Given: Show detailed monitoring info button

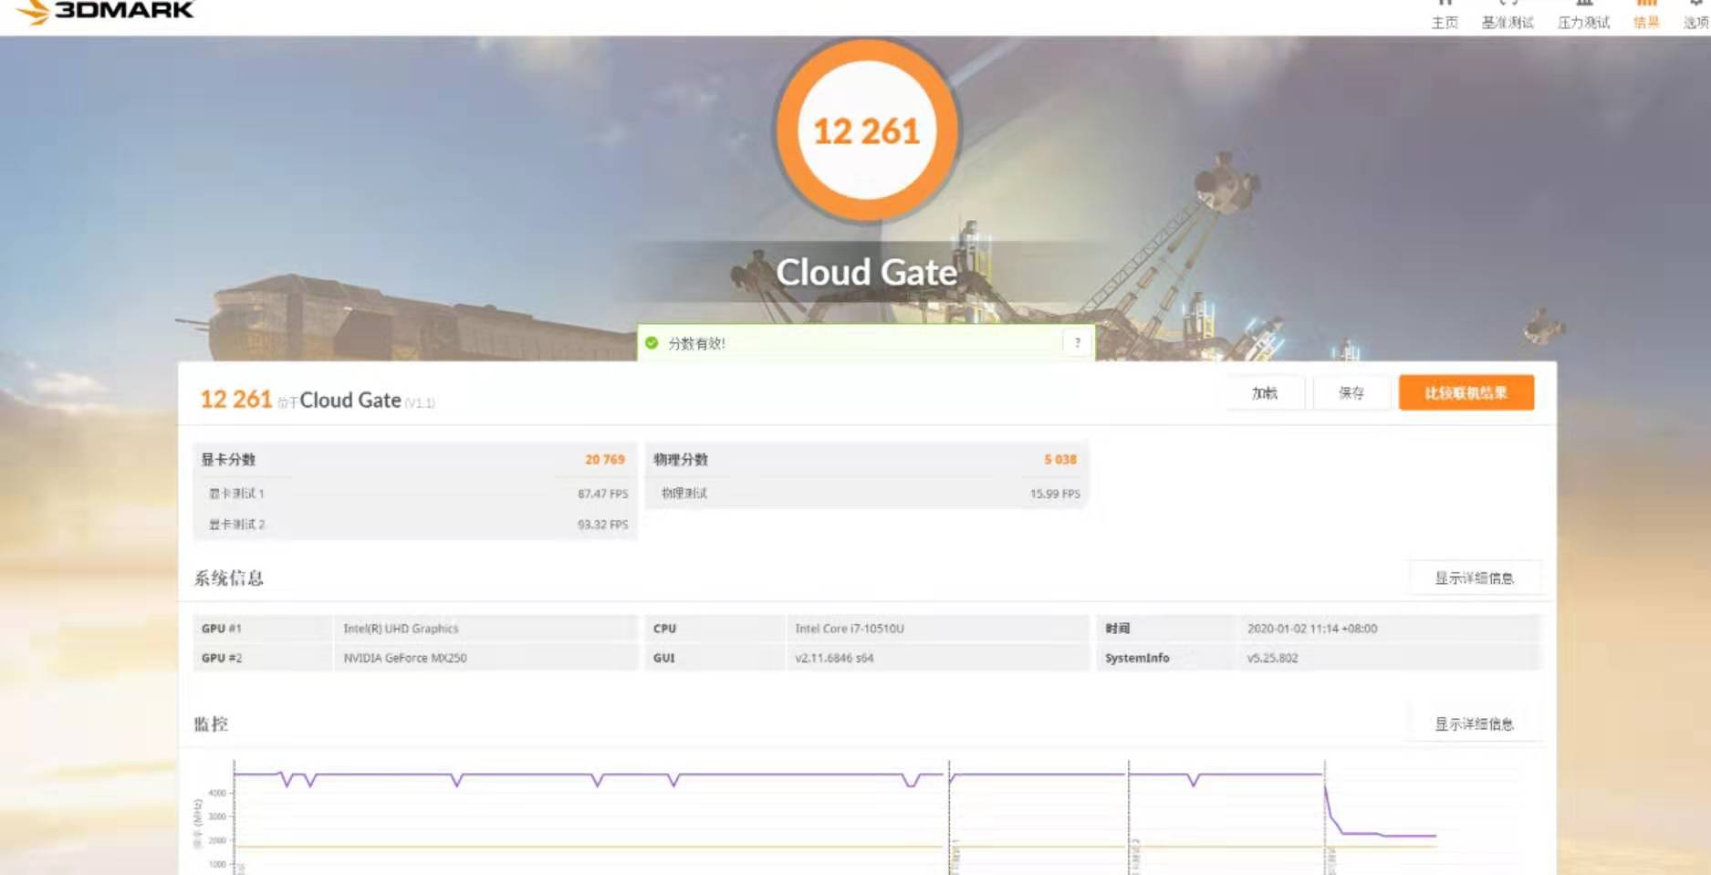Looking at the screenshot, I should [x=1475, y=724].
